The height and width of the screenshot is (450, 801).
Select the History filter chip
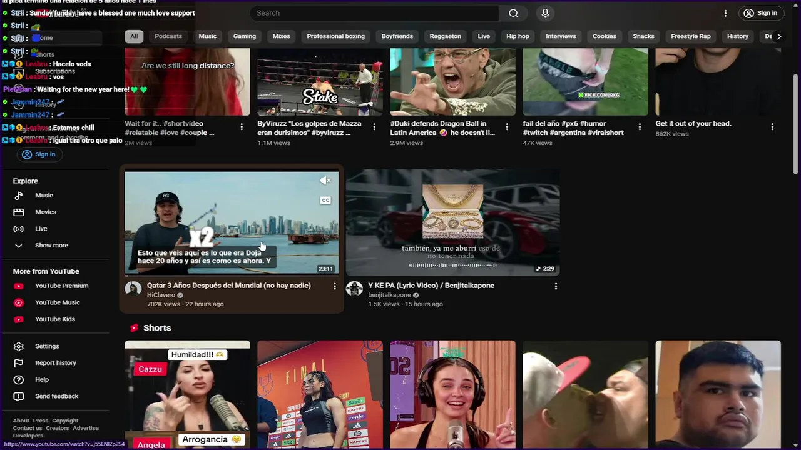(x=738, y=36)
